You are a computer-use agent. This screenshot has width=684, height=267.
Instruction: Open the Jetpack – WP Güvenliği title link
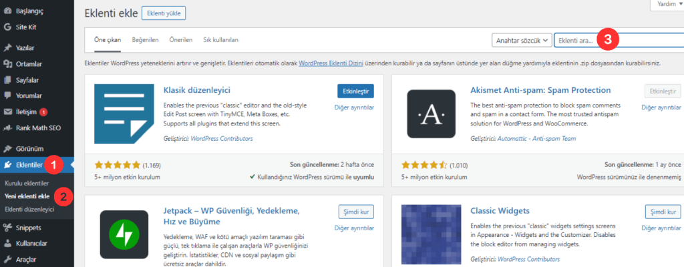(x=232, y=216)
